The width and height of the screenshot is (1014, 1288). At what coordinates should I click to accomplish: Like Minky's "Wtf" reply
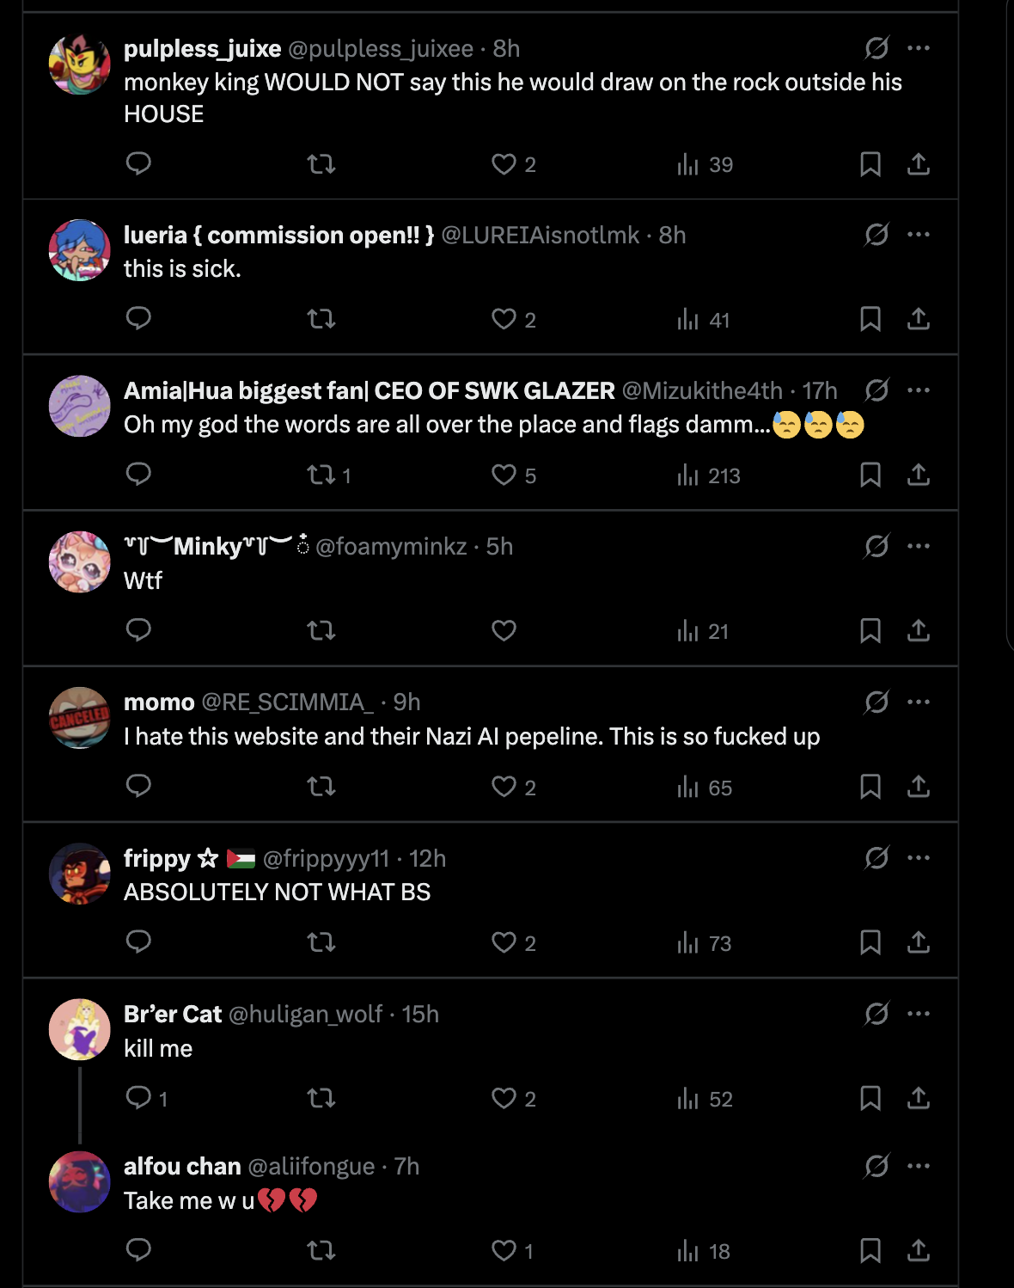coord(504,631)
